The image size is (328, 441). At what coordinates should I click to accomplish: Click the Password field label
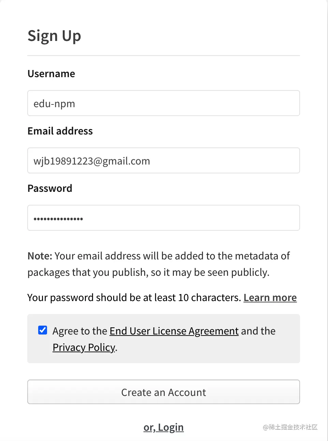50,188
